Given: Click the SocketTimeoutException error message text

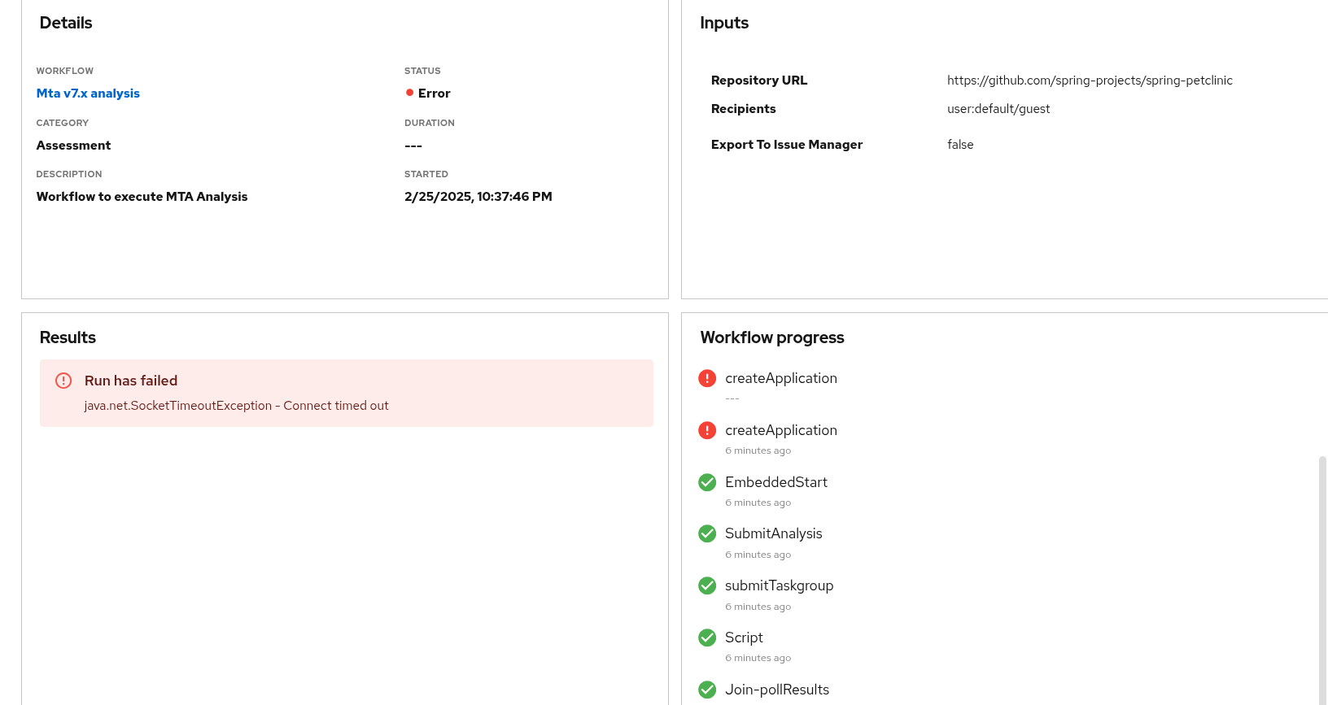Looking at the screenshot, I should pos(236,406).
